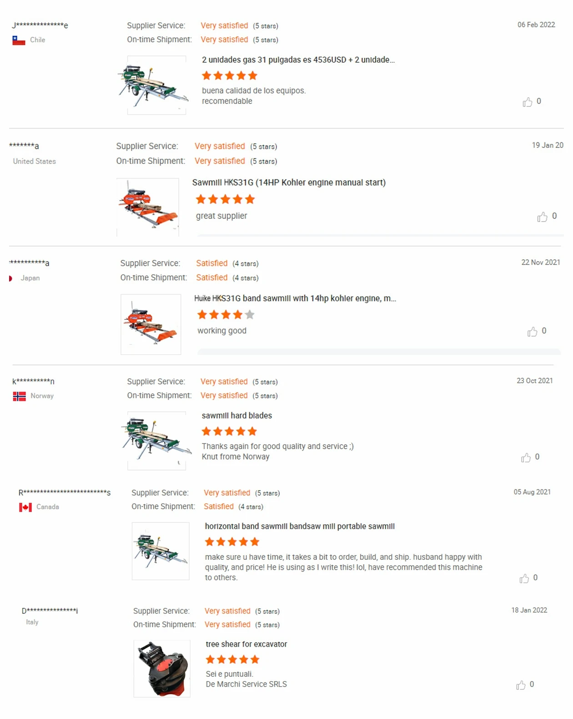Click the Chile flag icon
This screenshot has height=719, width=573.
click(19, 41)
